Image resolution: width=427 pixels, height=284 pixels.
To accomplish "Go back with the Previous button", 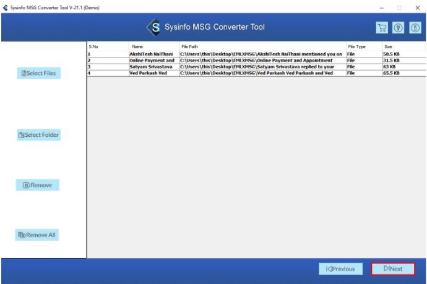I will tap(341, 269).
